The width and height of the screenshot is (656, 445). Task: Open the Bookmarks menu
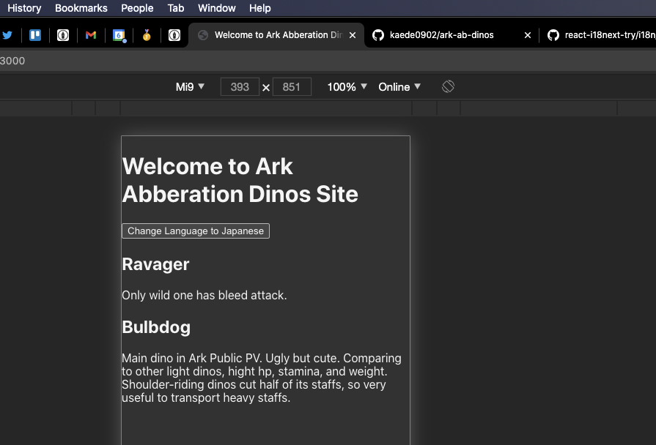click(x=81, y=8)
